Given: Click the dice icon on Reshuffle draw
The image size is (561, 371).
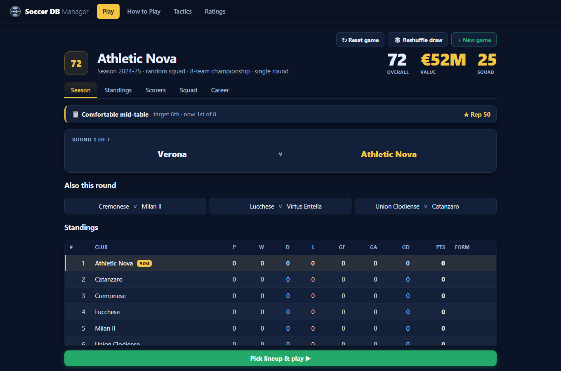Looking at the screenshot, I should (397, 40).
